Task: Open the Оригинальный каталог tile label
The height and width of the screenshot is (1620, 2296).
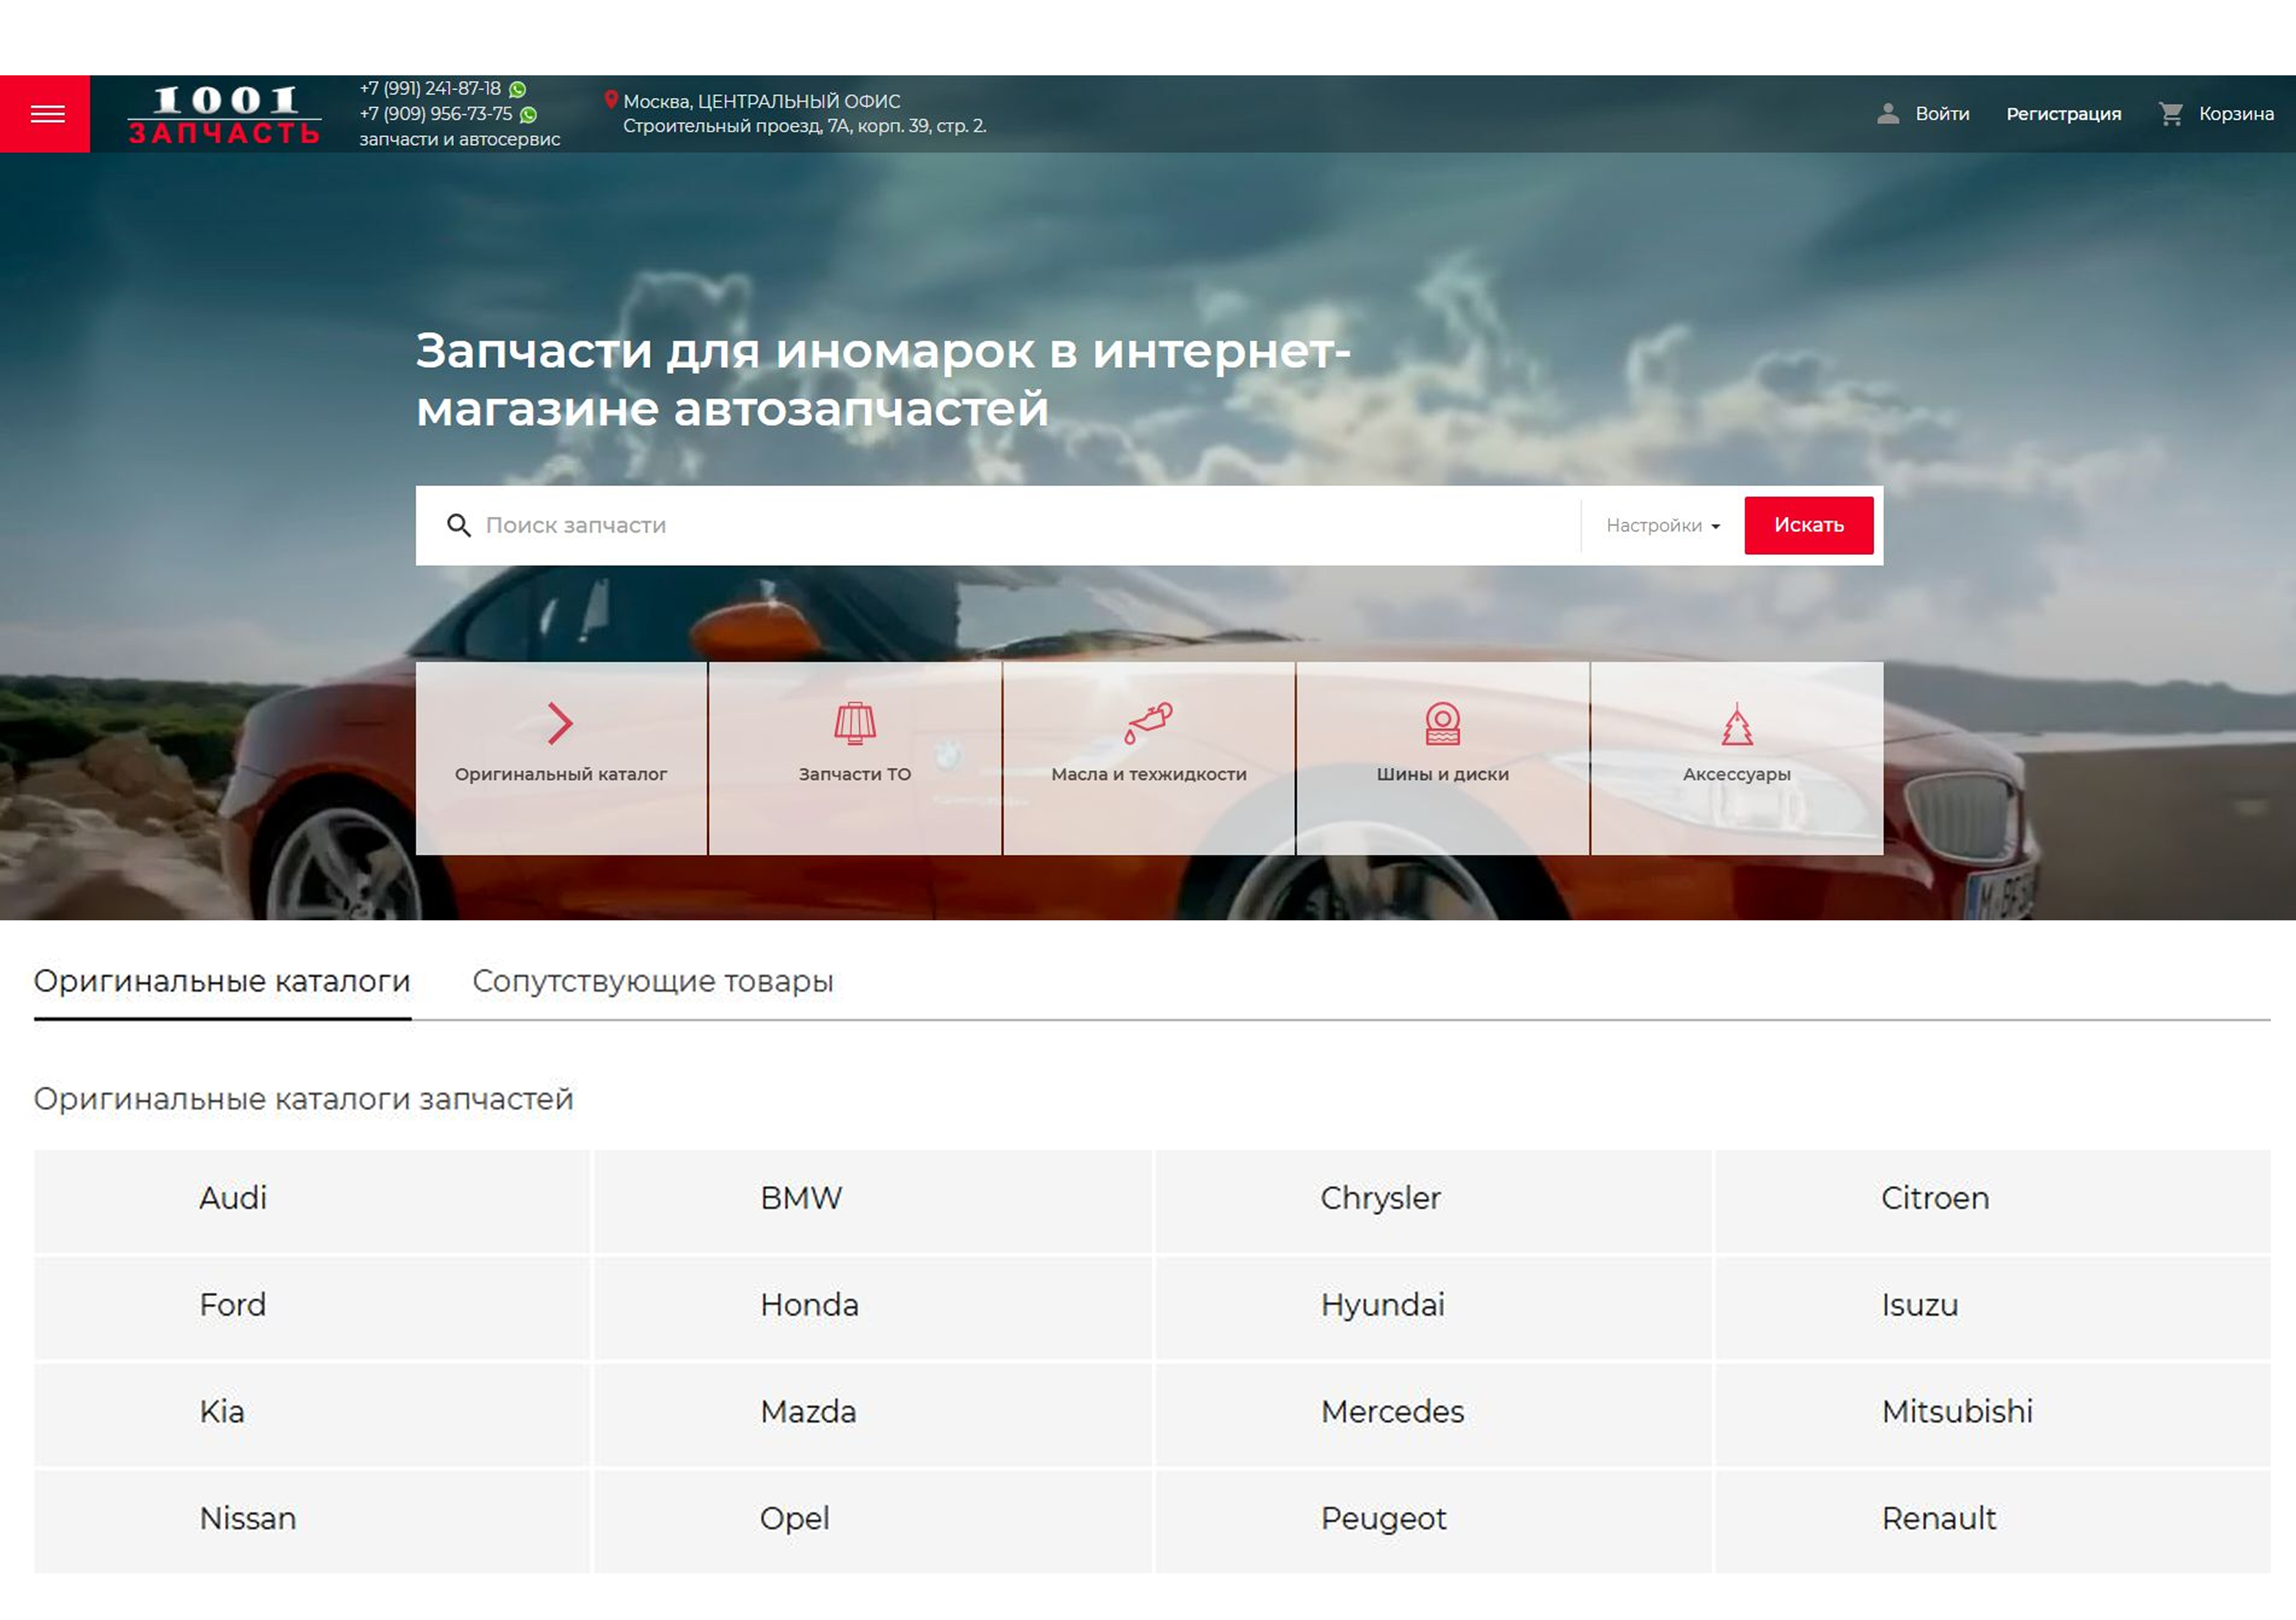Action: tap(561, 774)
